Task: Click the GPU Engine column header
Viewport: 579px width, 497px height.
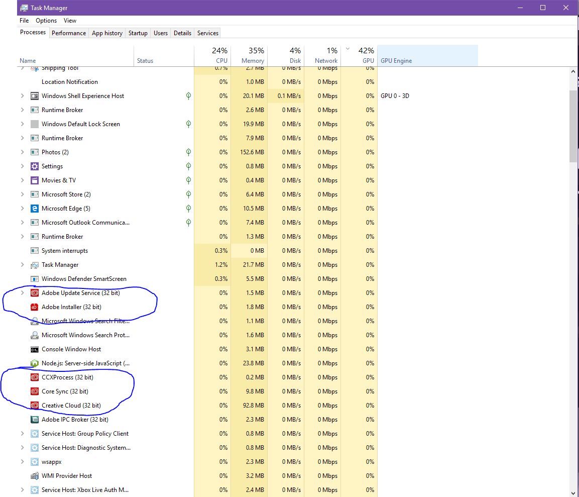Action: (428, 55)
